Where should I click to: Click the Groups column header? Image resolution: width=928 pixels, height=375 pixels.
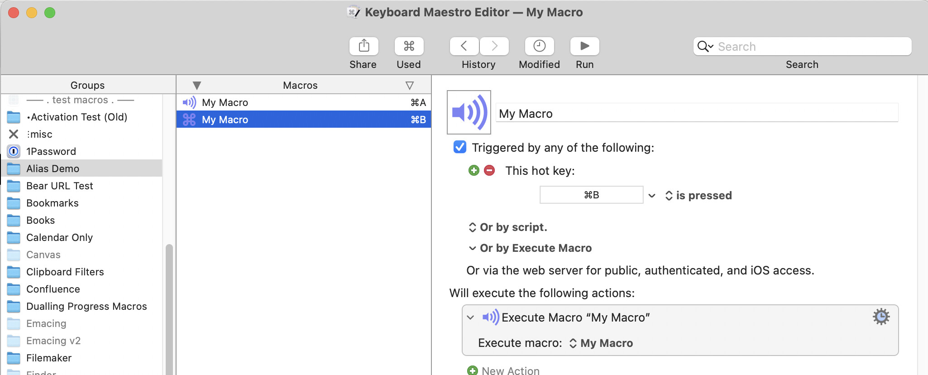88,85
